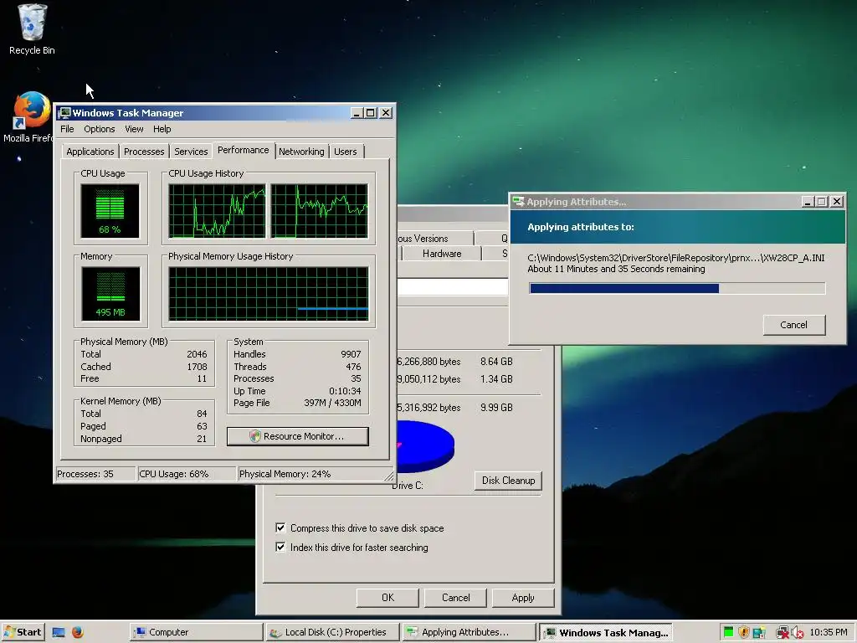
Task: Click the Physical Memory Total value 2046
Action: pyautogui.click(x=197, y=354)
